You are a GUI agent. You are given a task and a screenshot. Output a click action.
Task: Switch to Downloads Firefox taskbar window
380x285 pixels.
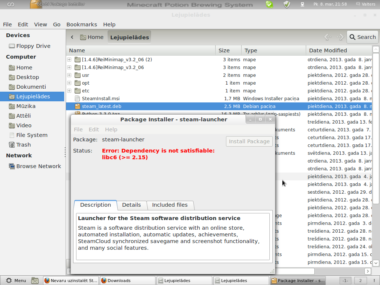pos(128,281)
